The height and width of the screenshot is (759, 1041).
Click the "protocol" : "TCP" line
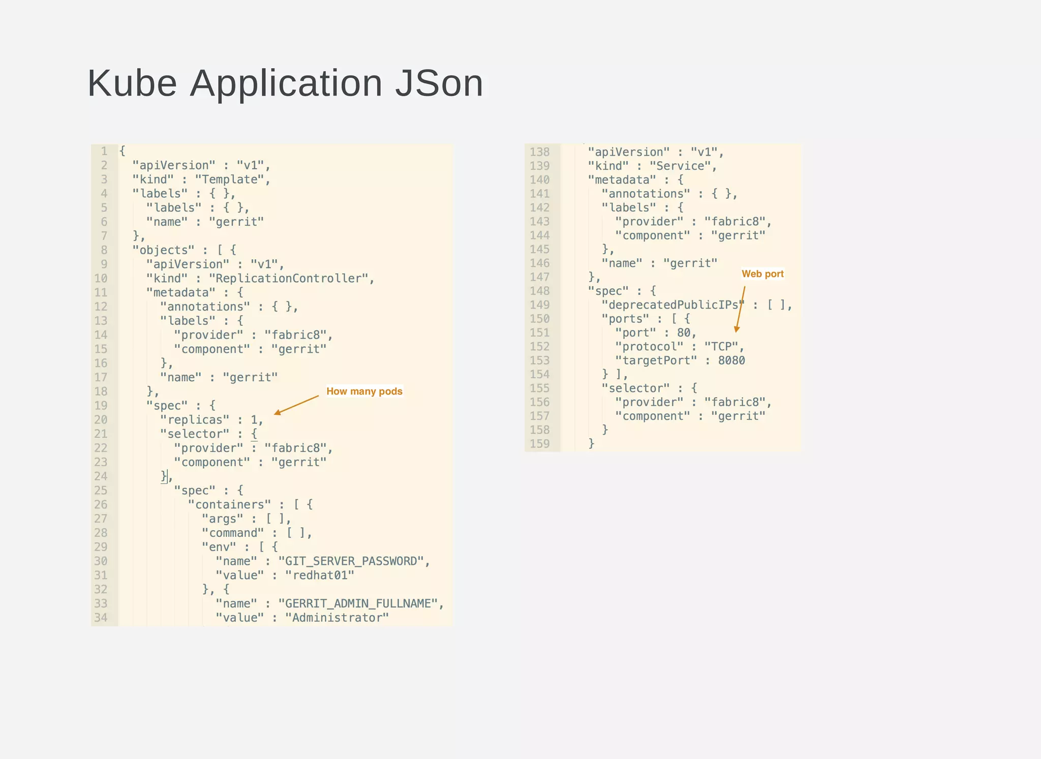tap(679, 347)
